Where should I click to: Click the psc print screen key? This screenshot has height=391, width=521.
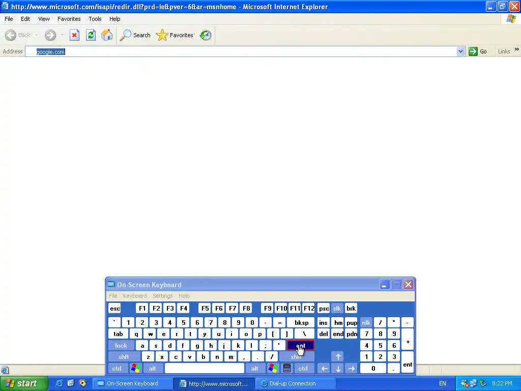coord(324,308)
